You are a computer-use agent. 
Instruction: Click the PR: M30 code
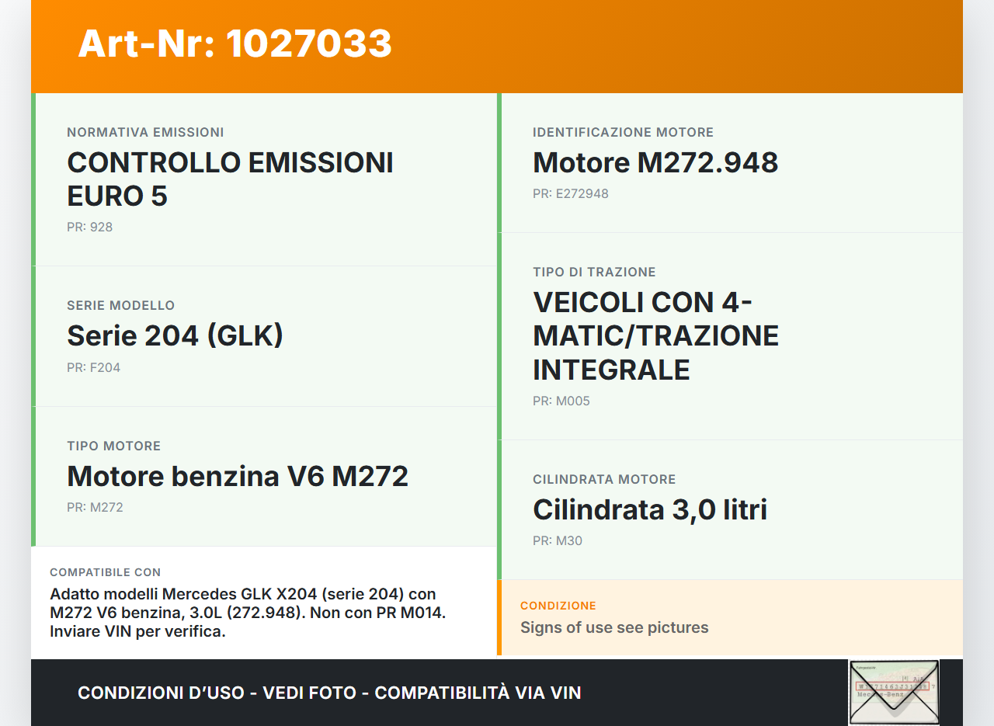pyautogui.click(x=557, y=541)
